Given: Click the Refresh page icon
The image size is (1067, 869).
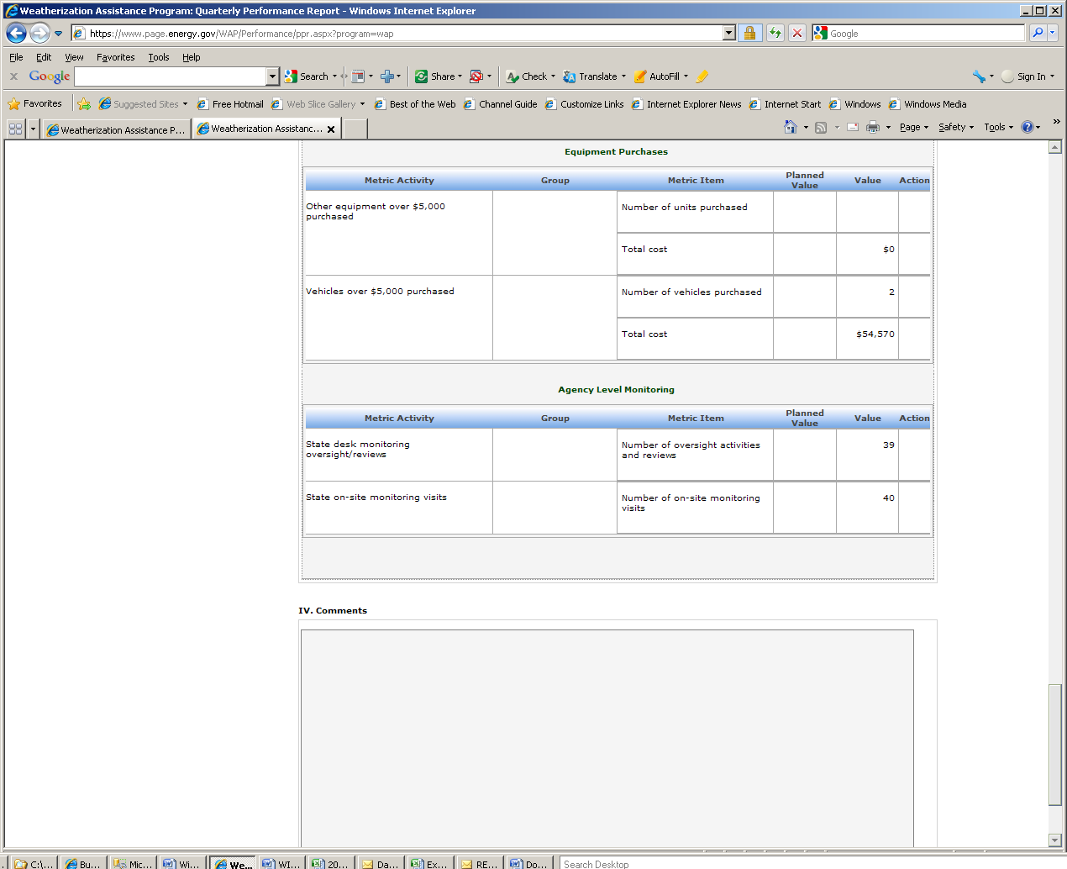Looking at the screenshot, I should pyautogui.click(x=775, y=34).
